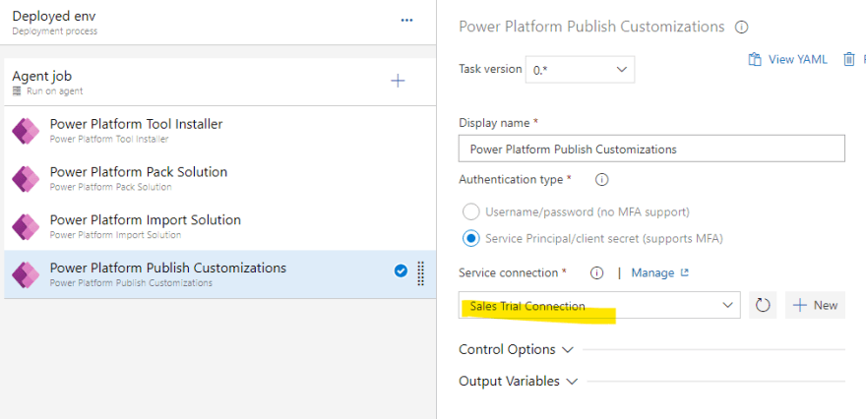Refresh the service connection list

pos(763,305)
